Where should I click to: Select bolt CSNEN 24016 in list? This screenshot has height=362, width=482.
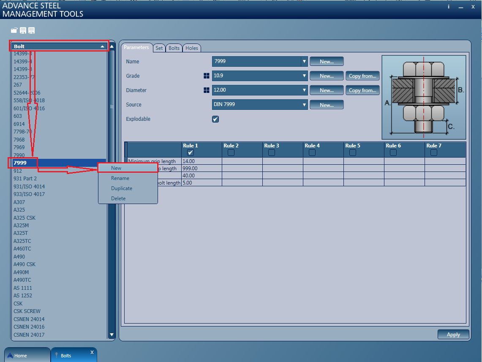[59, 327]
